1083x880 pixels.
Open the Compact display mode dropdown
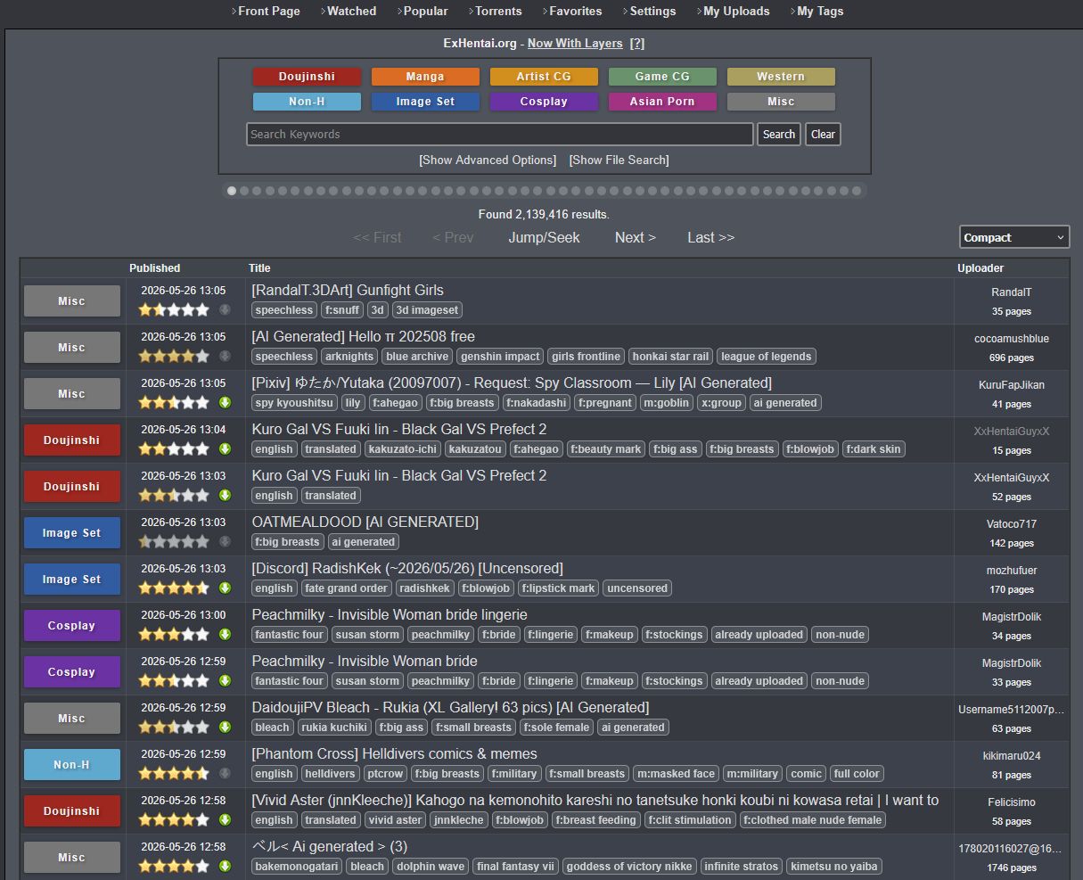pyautogui.click(x=1014, y=237)
